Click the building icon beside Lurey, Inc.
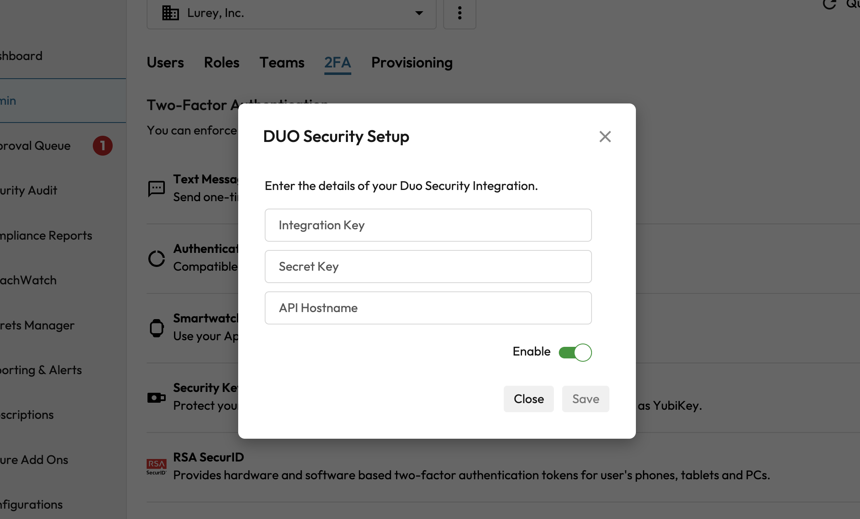The width and height of the screenshot is (860, 519). (x=170, y=13)
